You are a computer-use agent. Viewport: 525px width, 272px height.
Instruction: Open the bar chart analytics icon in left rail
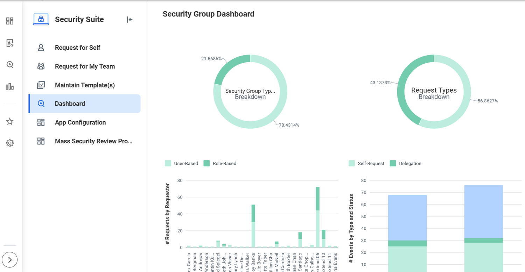[x=9, y=86]
